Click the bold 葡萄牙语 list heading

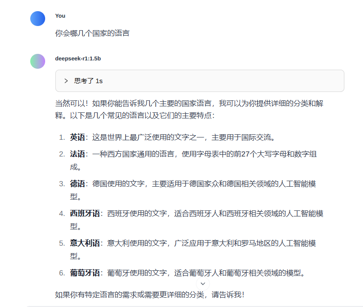[85, 273]
